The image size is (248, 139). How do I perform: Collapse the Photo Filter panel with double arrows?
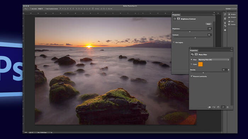tap(232, 48)
